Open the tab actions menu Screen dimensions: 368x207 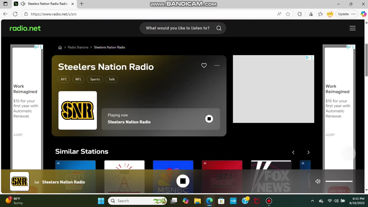click(5, 4)
